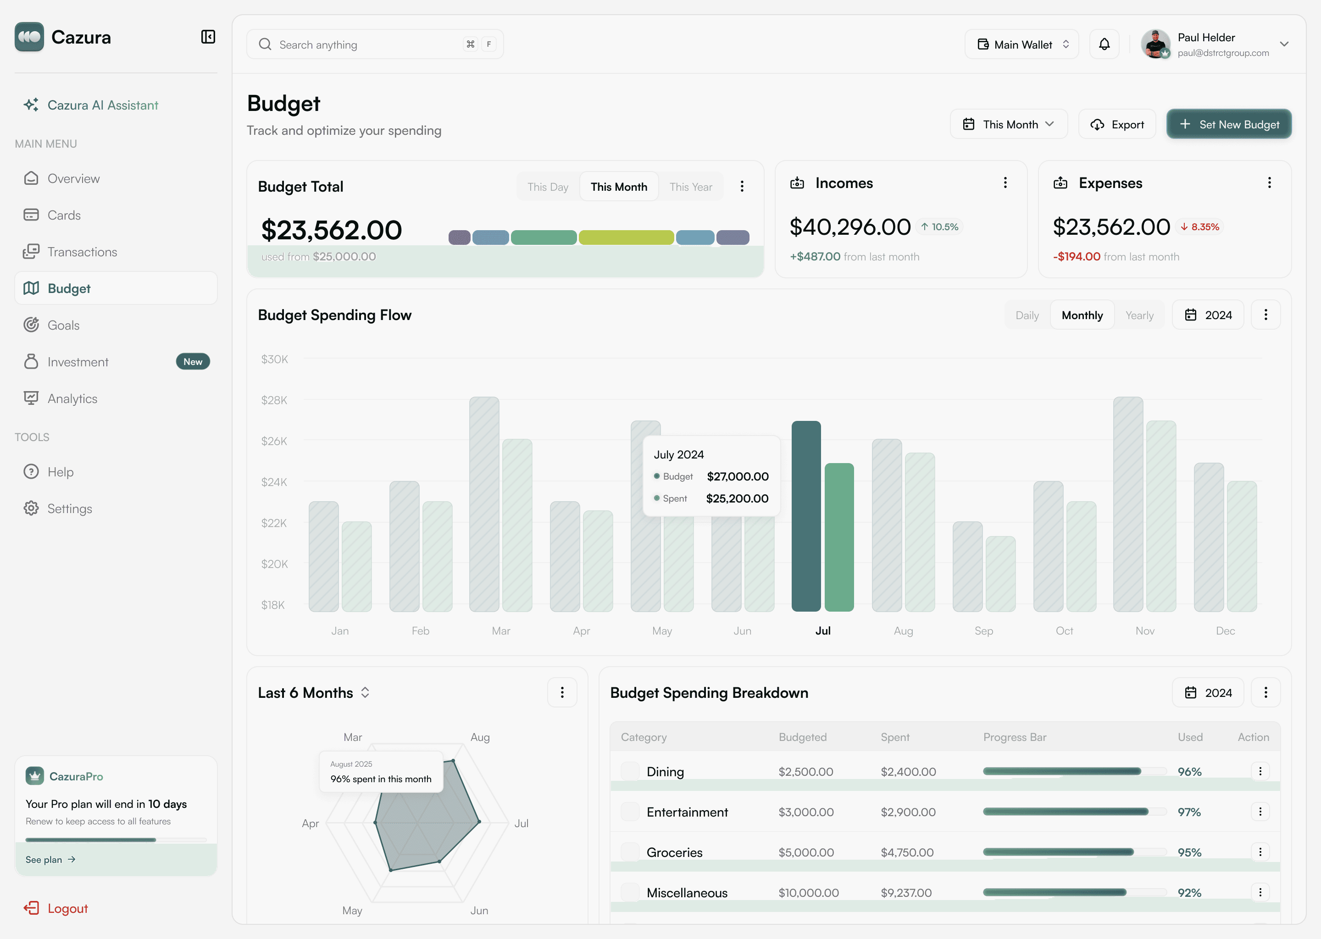Open Expenses card three-dot menu
Image resolution: width=1321 pixels, height=939 pixels.
tap(1270, 183)
